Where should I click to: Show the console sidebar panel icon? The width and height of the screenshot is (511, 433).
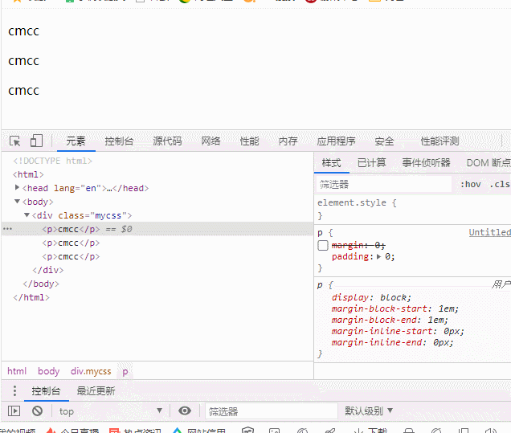pyautogui.click(x=14, y=411)
